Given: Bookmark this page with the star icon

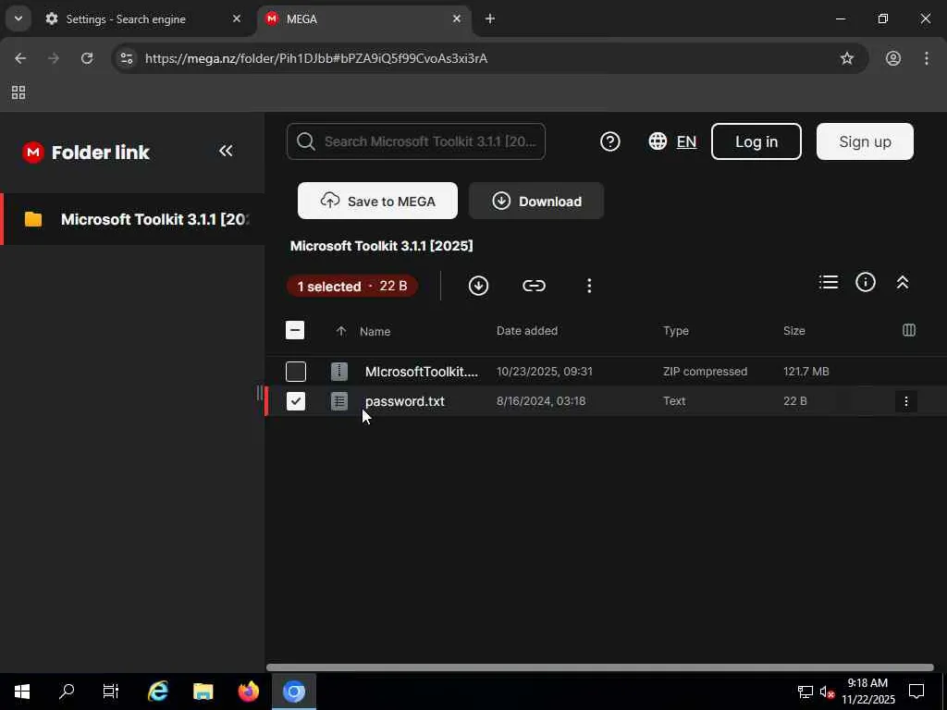Looking at the screenshot, I should coord(847,58).
